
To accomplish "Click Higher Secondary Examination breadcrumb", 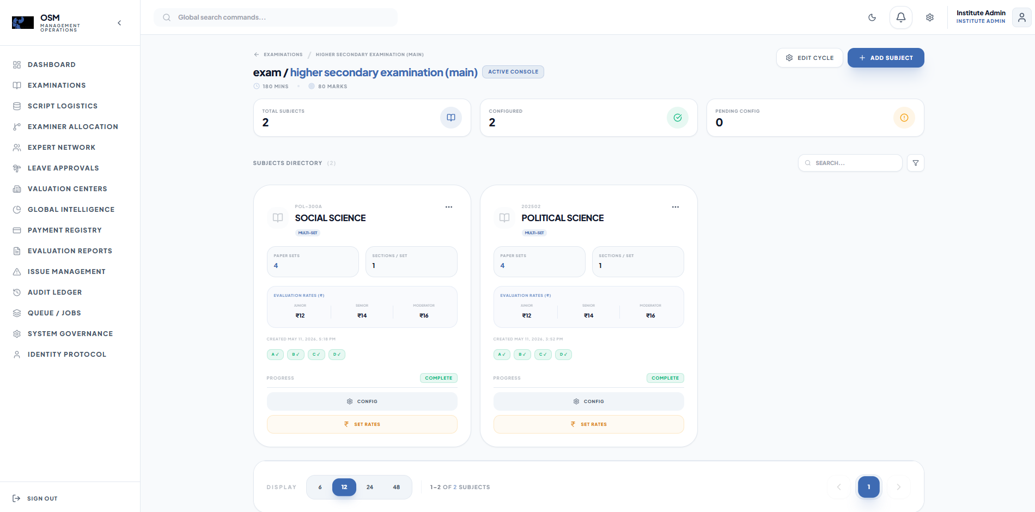I will click(369, 54).
